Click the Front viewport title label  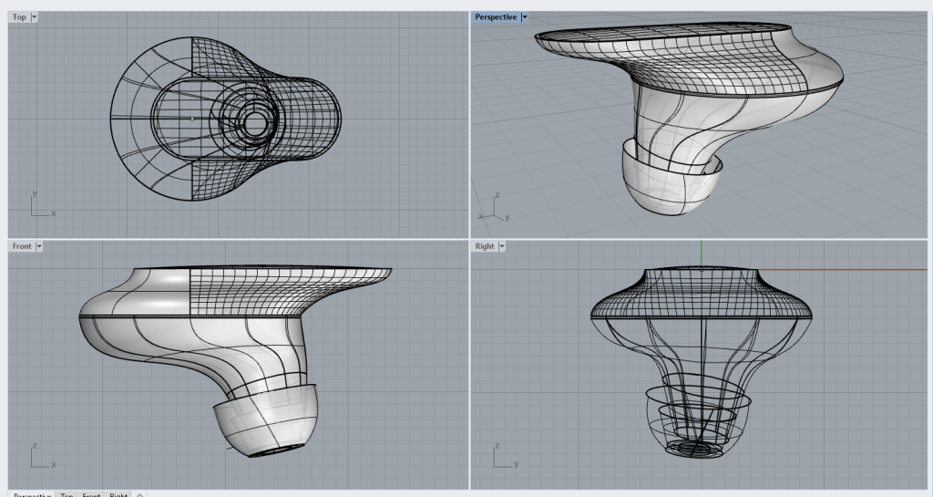point(22,246)
